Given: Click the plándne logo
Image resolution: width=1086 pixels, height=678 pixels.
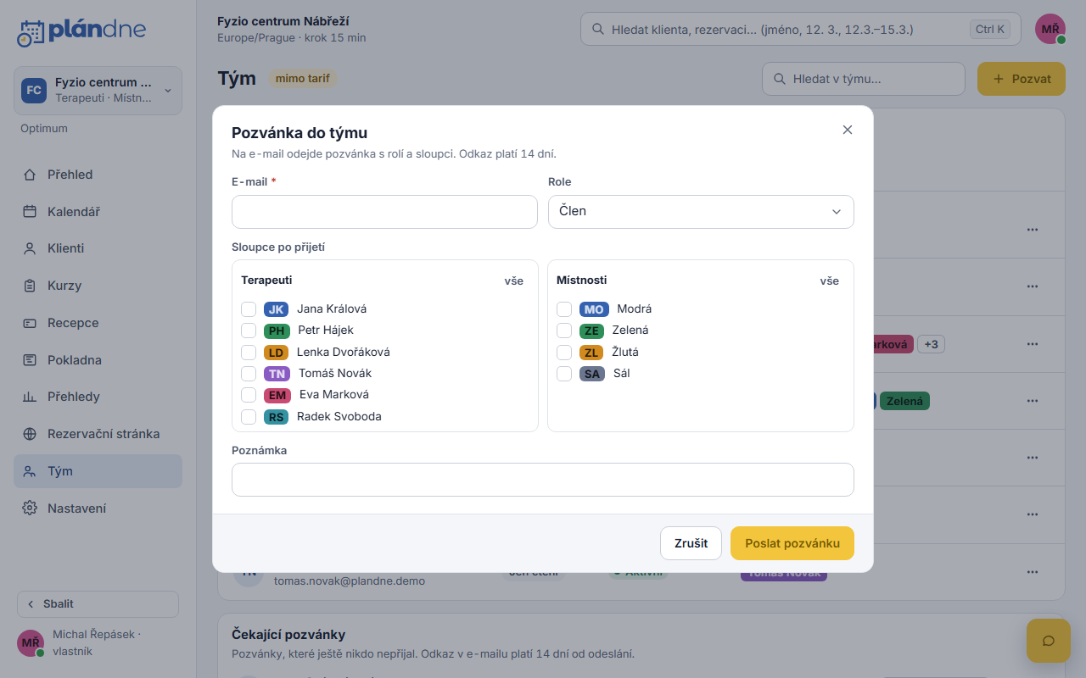Looking at the screenshot, I should [81, 31].
